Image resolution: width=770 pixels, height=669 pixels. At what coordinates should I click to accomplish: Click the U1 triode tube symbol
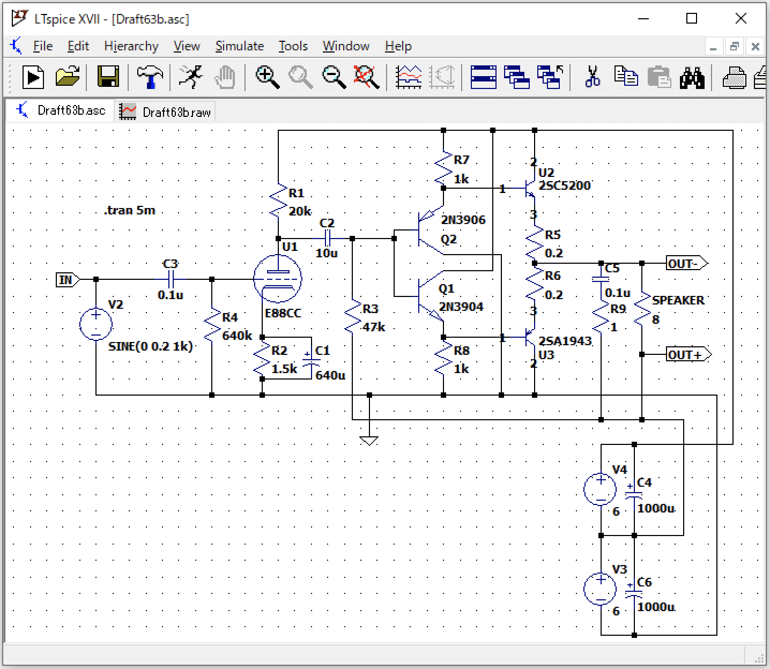pyautogui.click(x=278, y=279)
